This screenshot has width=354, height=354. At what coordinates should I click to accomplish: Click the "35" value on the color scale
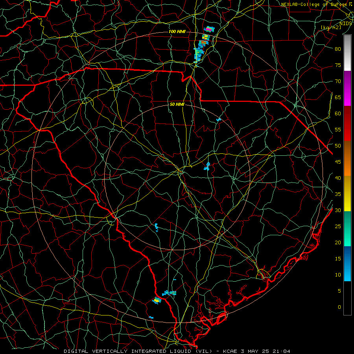(x=338, y=194)
